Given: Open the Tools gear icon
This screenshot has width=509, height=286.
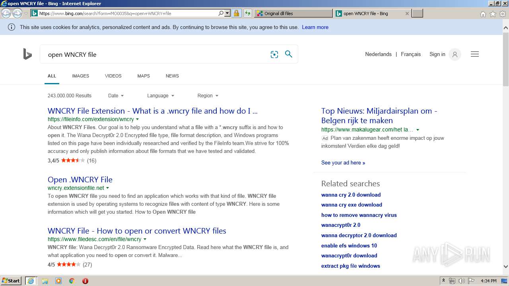Looking at the screenshot, I should [x=503, y=14].
